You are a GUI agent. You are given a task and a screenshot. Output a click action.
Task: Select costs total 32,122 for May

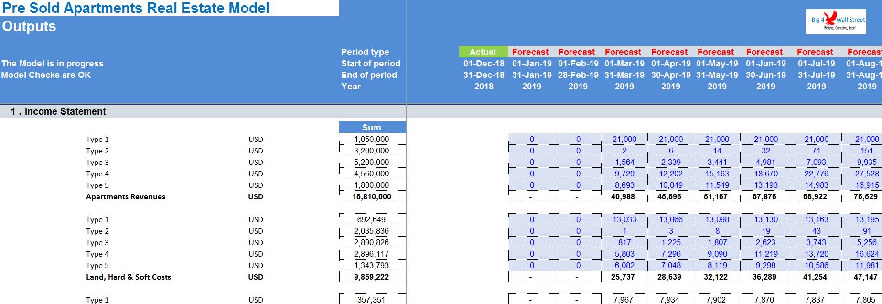(x=717, y=277)
